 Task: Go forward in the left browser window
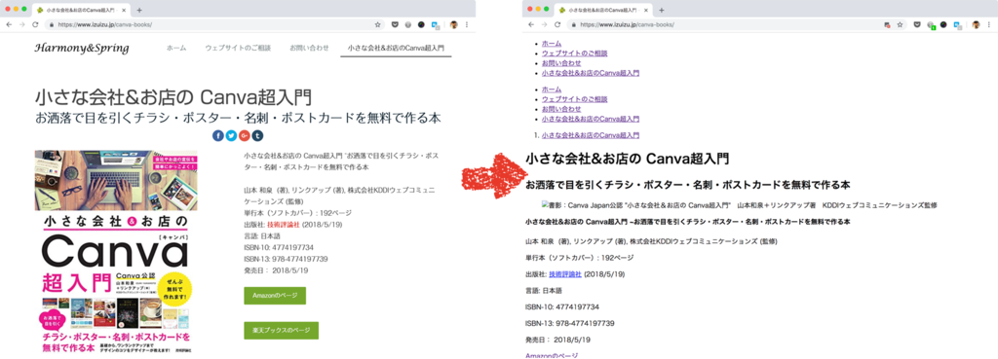(22, 24)
